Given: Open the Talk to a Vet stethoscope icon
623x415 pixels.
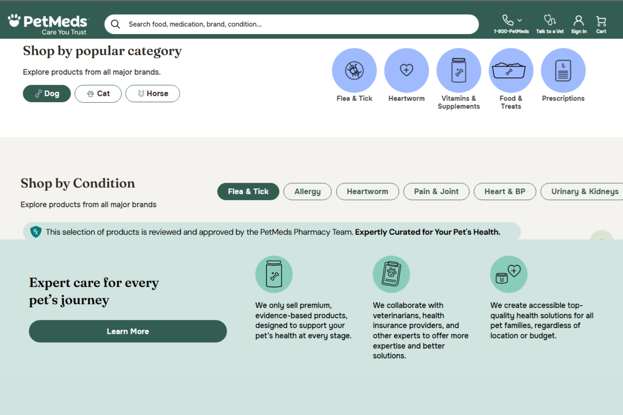Looking at the screenshot, I should pyautogui.click(x=550, y=19).
